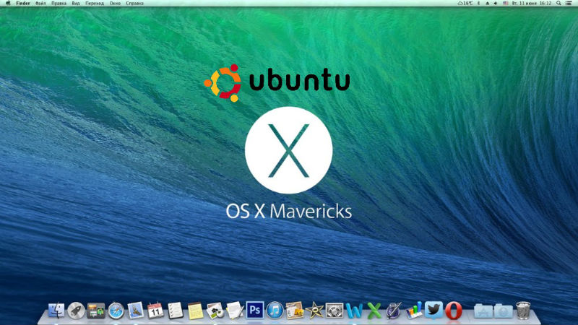This screenshot has height=325, width=578.
Task: Open Notification Center list icon
Action: pyautogui.click(x=569, y=3)
